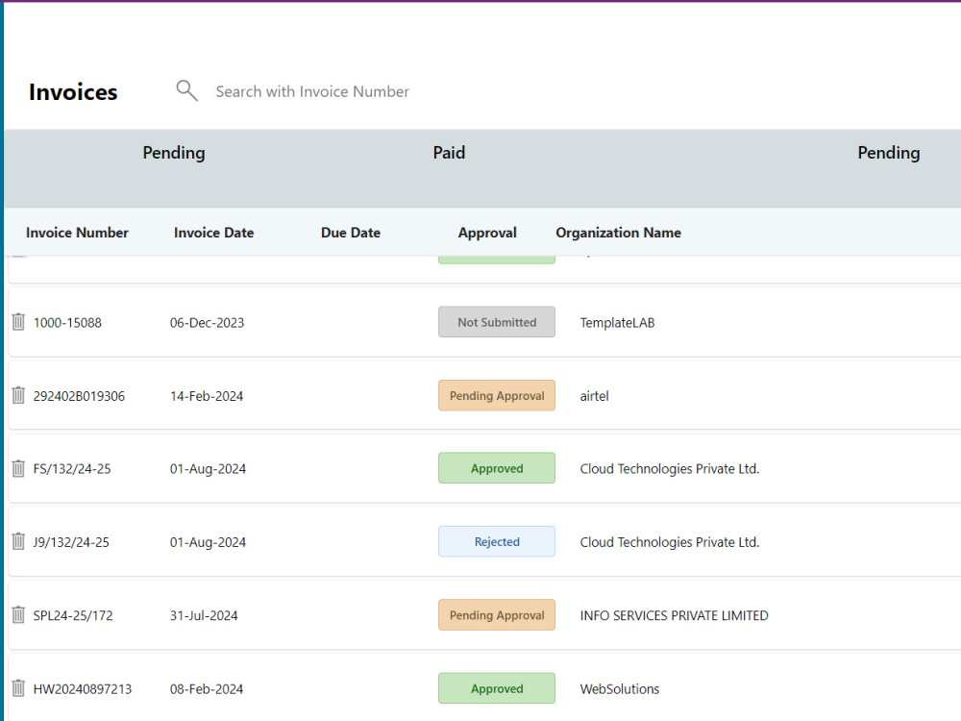Viewport: 961px width, 721px height.
Task: Sort by the Invoice Date column header
Action: pyautogui.click(x=213, y=232)
